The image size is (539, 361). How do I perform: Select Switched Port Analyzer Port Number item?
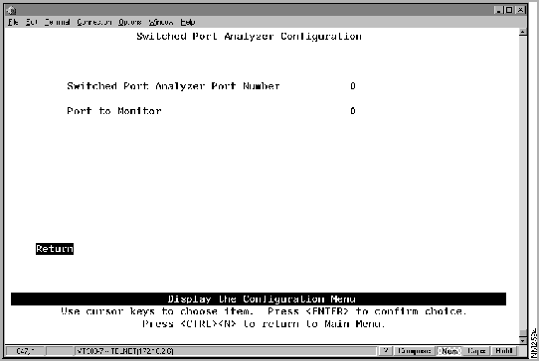point(173,85)
